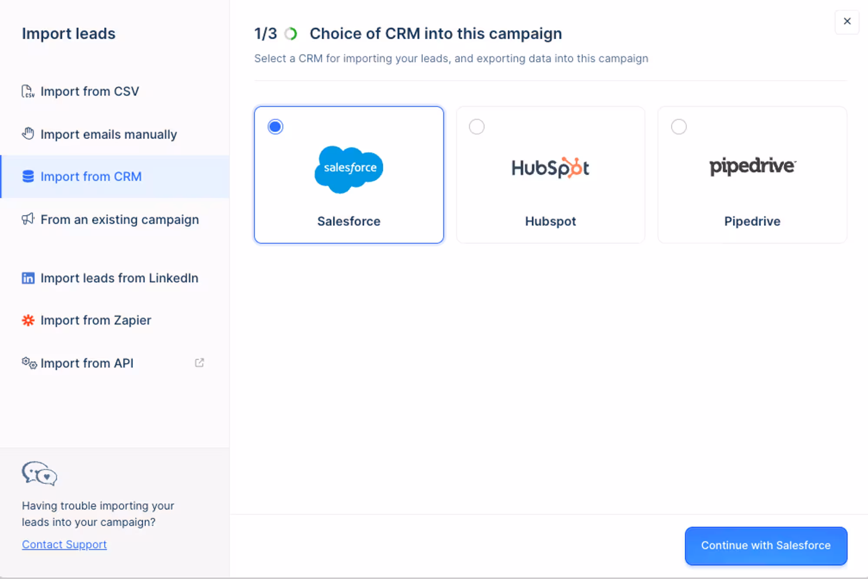The image size is (868, 579).
Task: Click the step progress circle indicator
Action: 291,34
